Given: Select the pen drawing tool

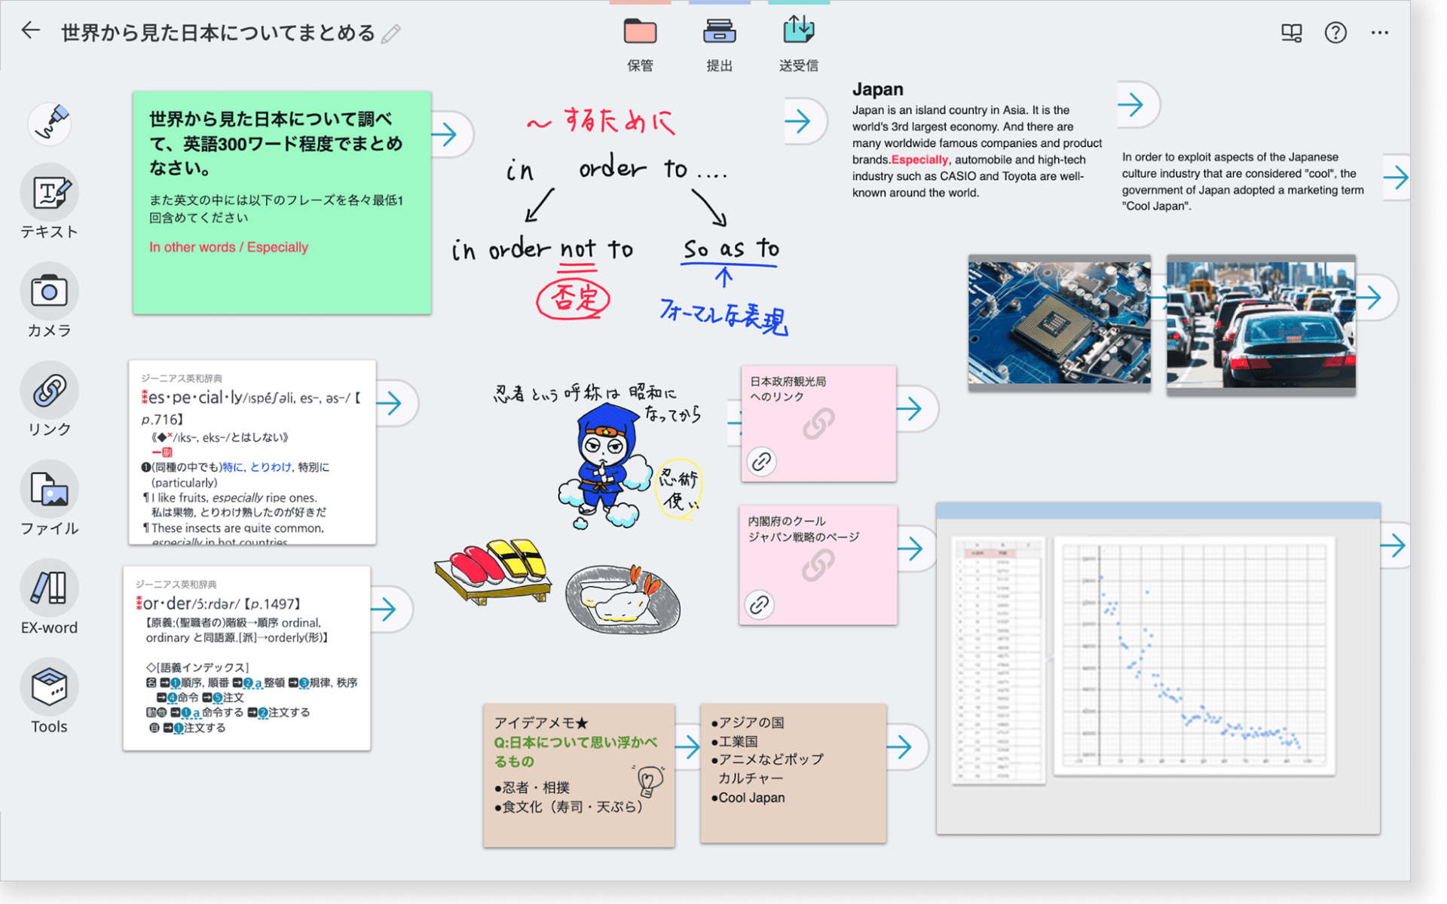Looking at the screenshot, I should (50, 123).
